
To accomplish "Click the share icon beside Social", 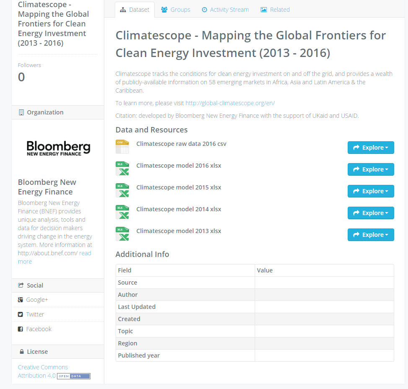I will click(20, 285).
